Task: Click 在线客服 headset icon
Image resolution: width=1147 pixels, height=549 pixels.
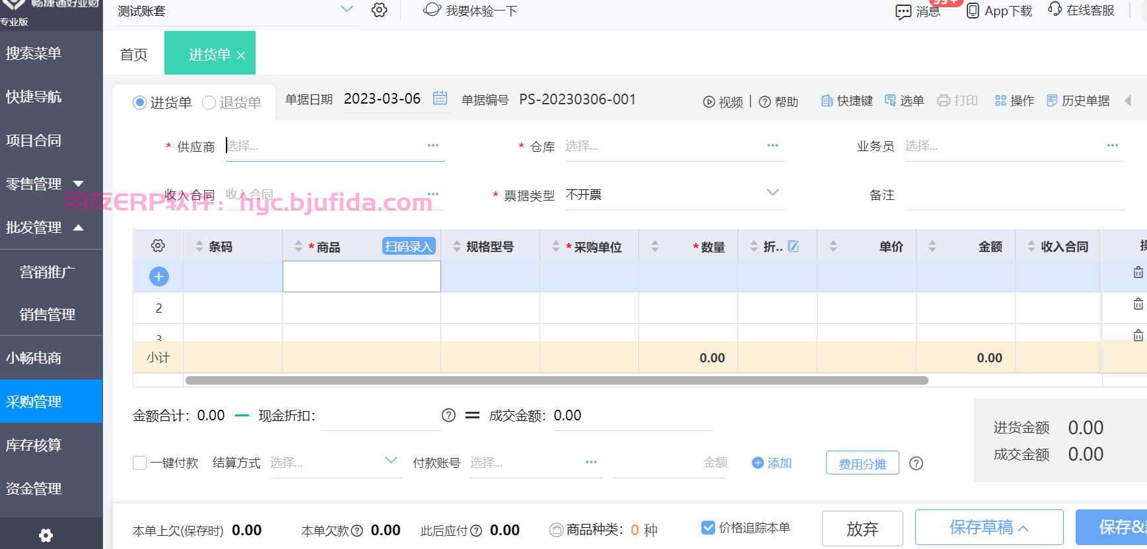Action: click(x=1055, y=9)
